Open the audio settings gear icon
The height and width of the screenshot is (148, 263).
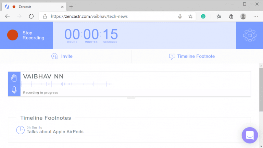(x=250, y=35)
